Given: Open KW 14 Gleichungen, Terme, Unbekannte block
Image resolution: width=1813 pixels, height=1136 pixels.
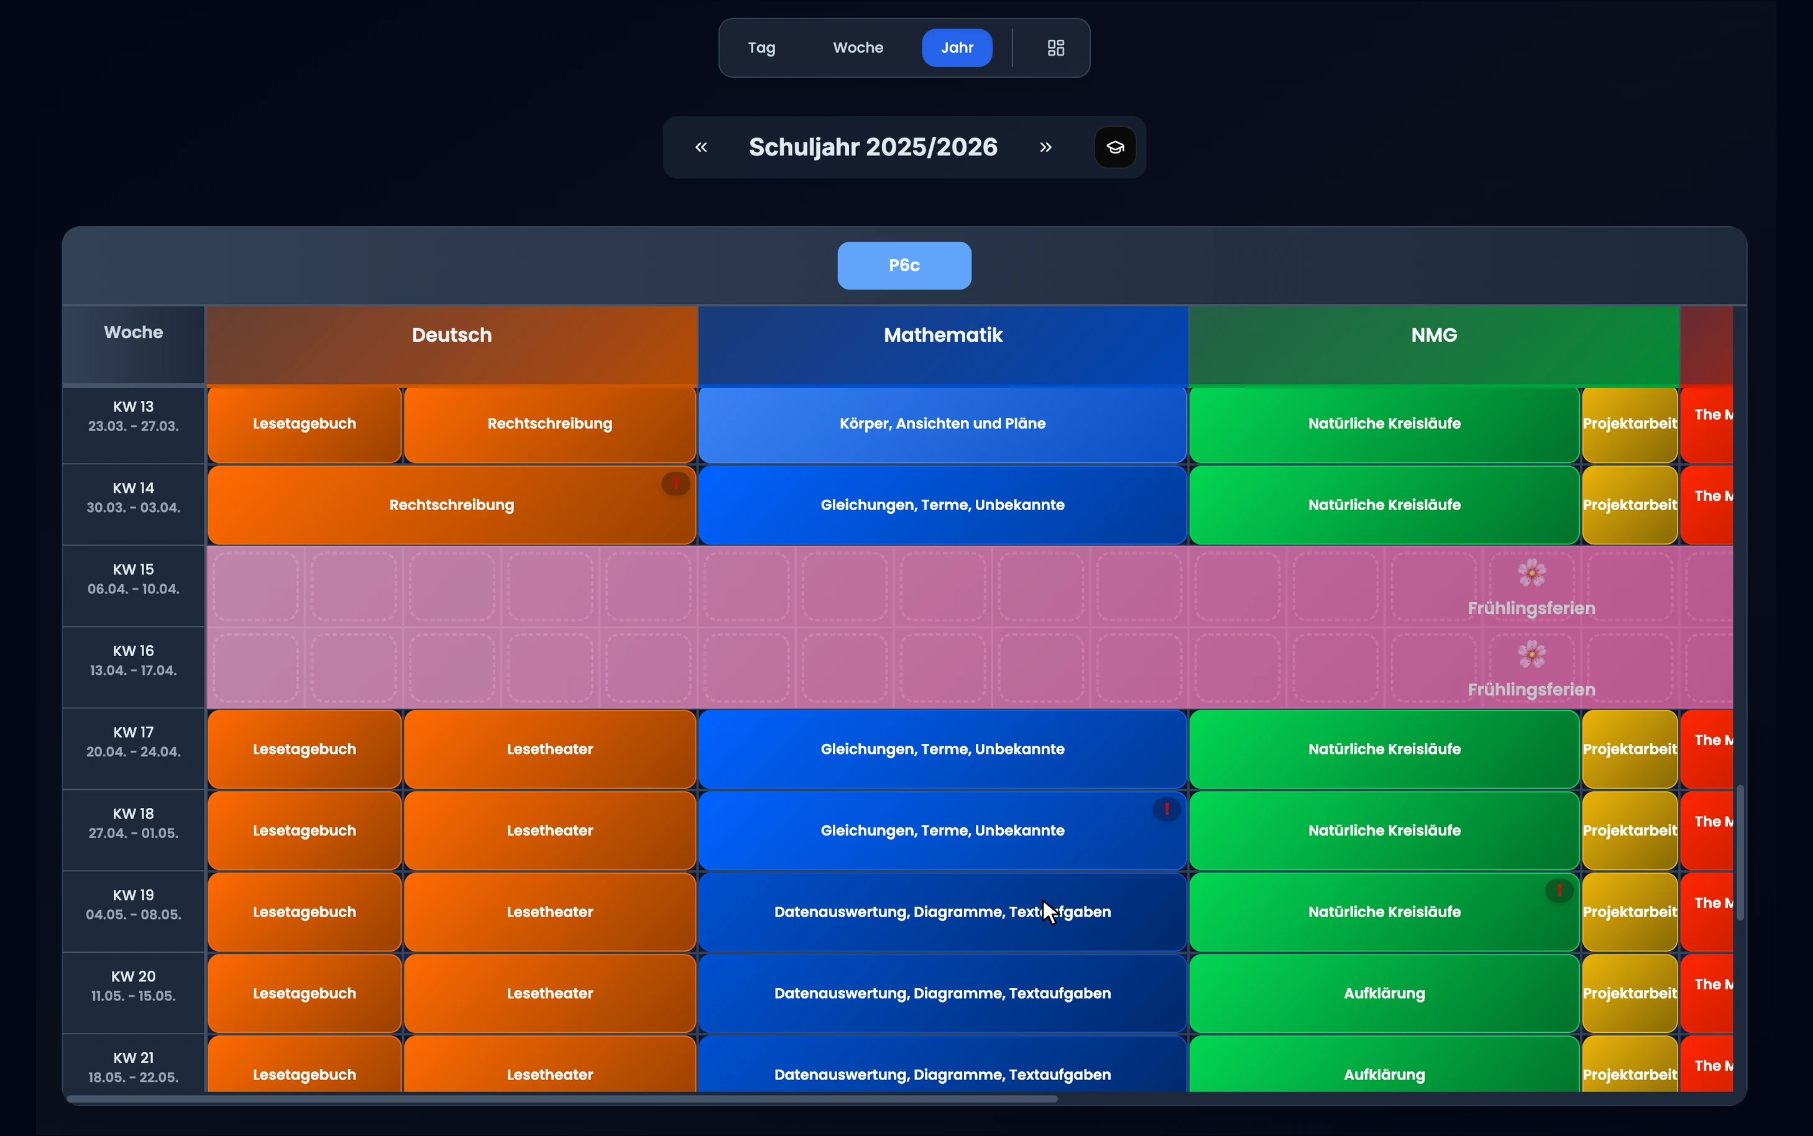Looking at the screenshot, I should tap(943, 505).
